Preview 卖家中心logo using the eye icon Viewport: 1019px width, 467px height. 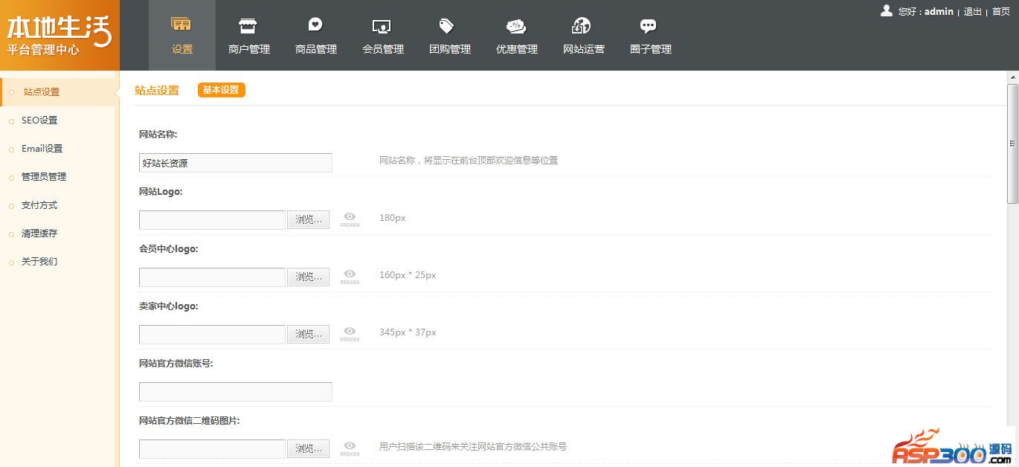[x=350, y=333]
